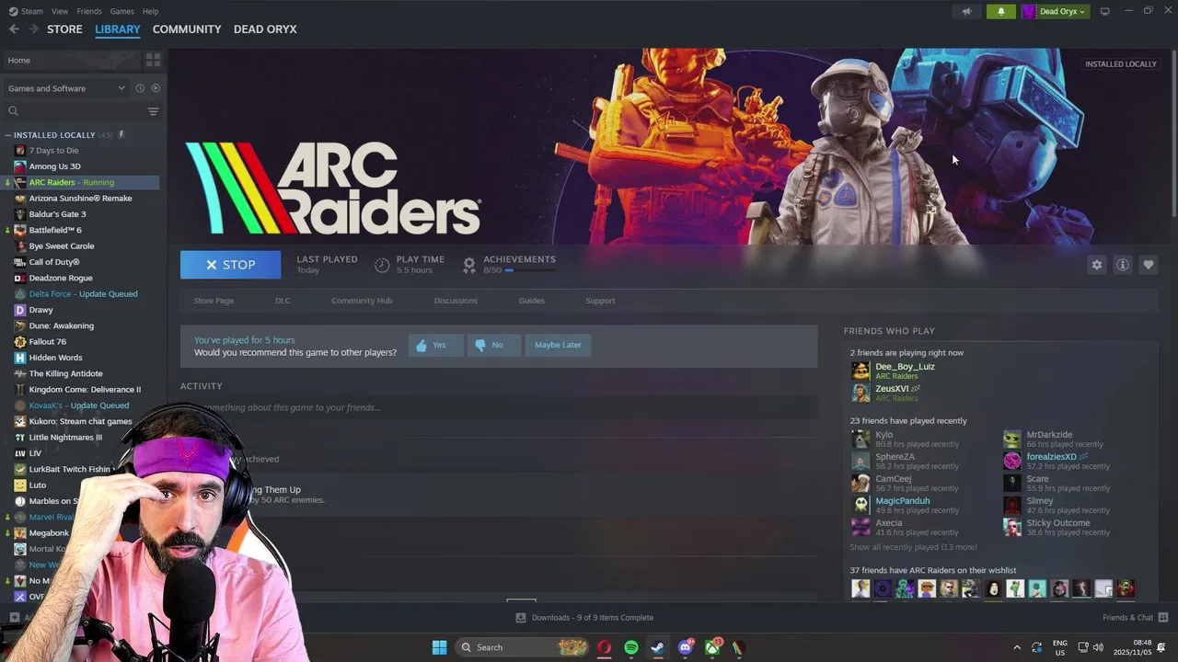Image resolution: width=1178 pixels, height=662 pixels.
Task: Open the Steam announcements megaphone icon
Action: pos(966,11)
